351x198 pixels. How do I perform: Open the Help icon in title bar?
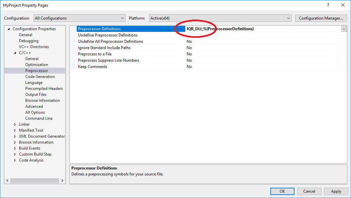coord(328,5)
